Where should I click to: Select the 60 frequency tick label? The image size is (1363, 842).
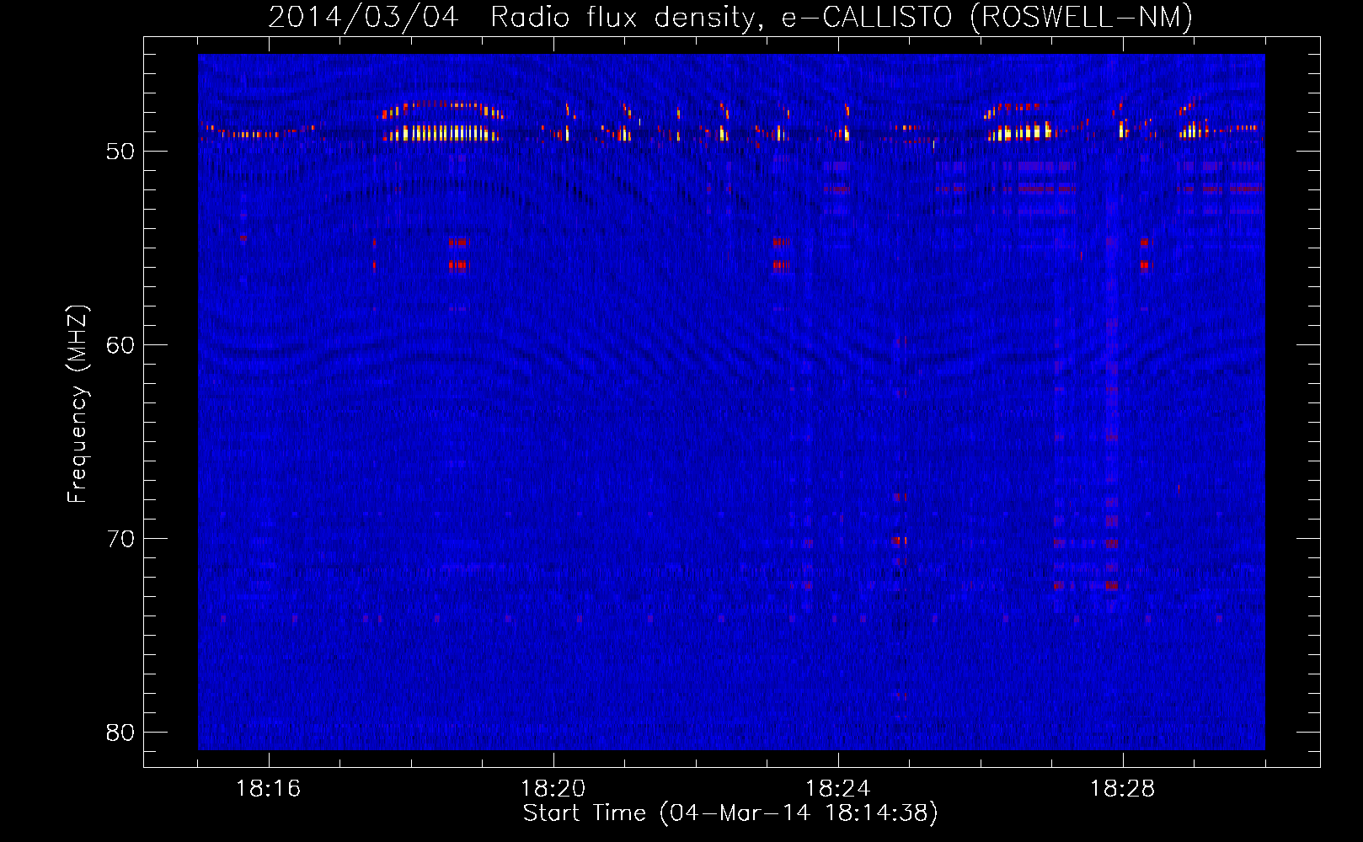click(120, 345)
